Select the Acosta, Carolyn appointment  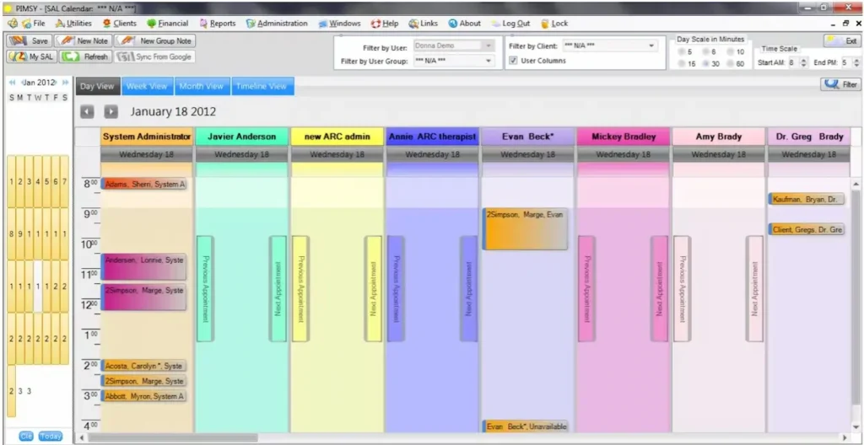point(143,366)
